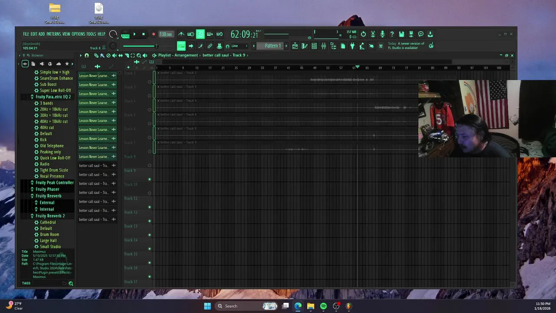Open the ADD menu
Image resolution: width=556 pixels, height=313 pixels.
pos(42,34)
